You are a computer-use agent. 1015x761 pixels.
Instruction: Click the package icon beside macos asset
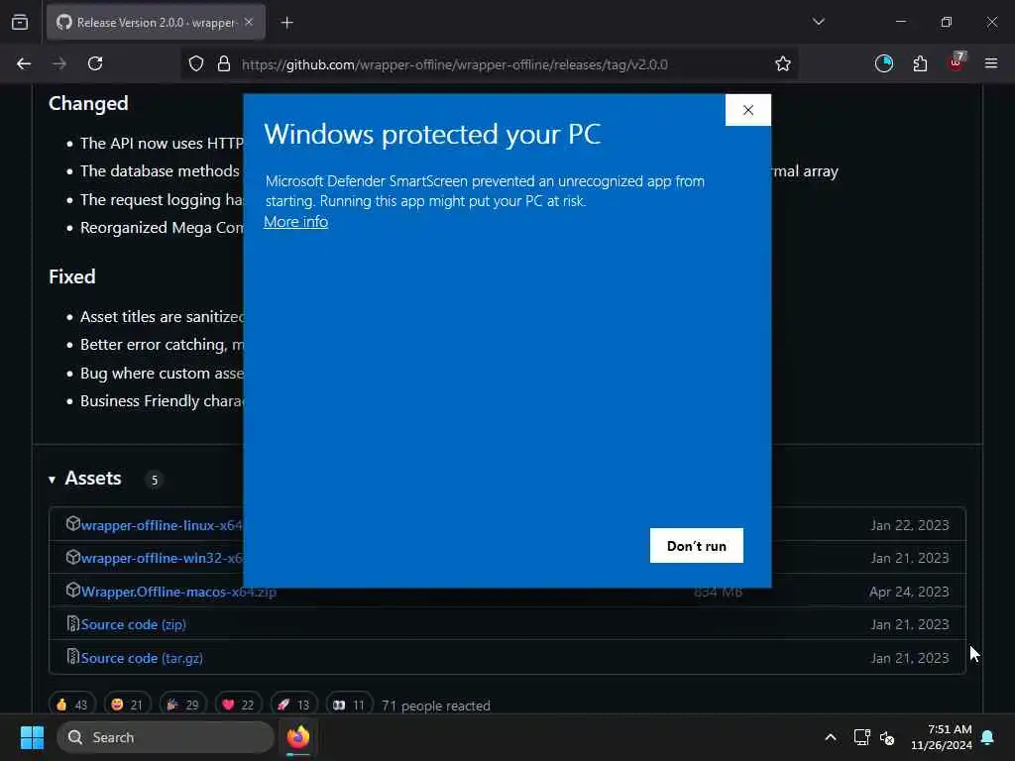click(x=73, y=590)
